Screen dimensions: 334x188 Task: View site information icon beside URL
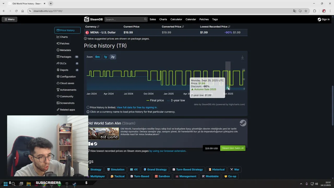coord(30,11)
